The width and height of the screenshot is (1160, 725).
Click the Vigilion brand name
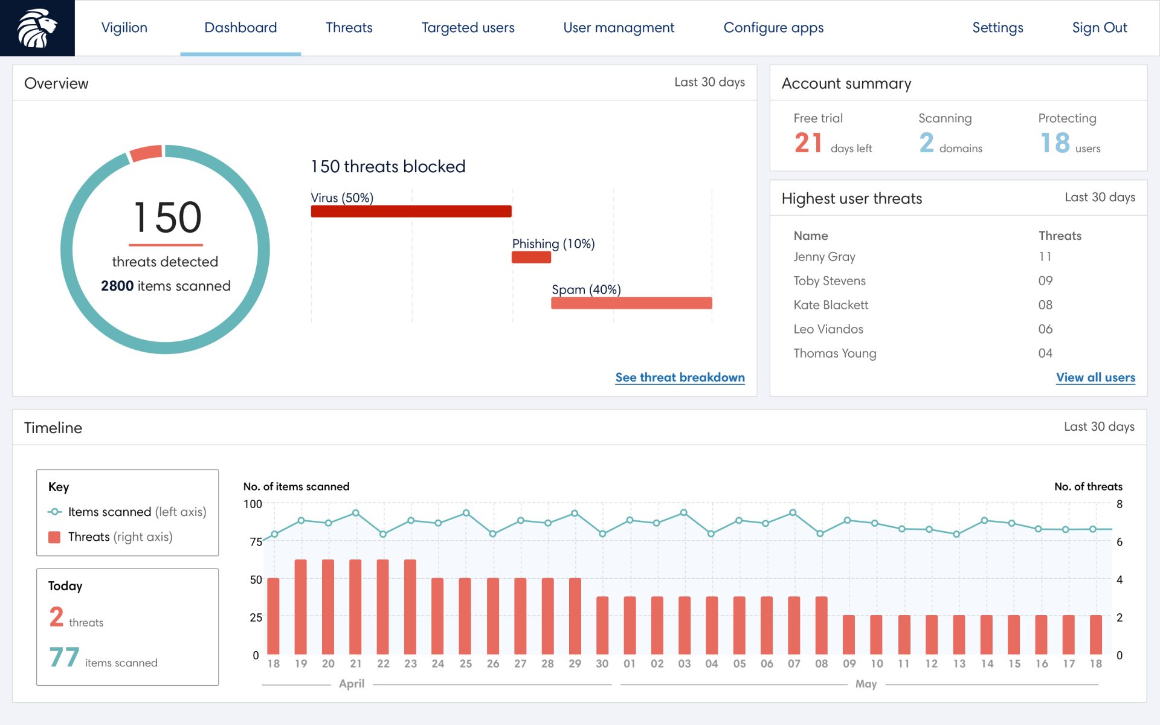[x=124, y=28]
